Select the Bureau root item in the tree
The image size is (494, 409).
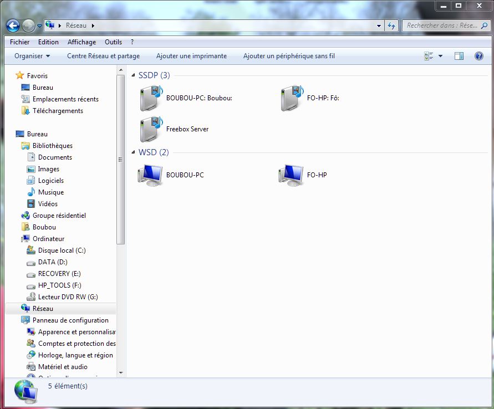click(x=32, y=134)
